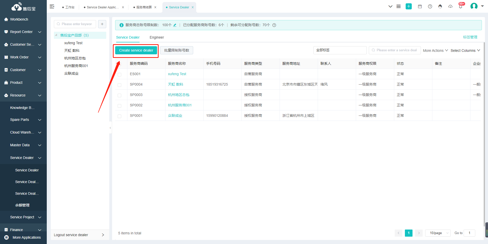Open Workbench from sidebar

click(x=19, y=19)
